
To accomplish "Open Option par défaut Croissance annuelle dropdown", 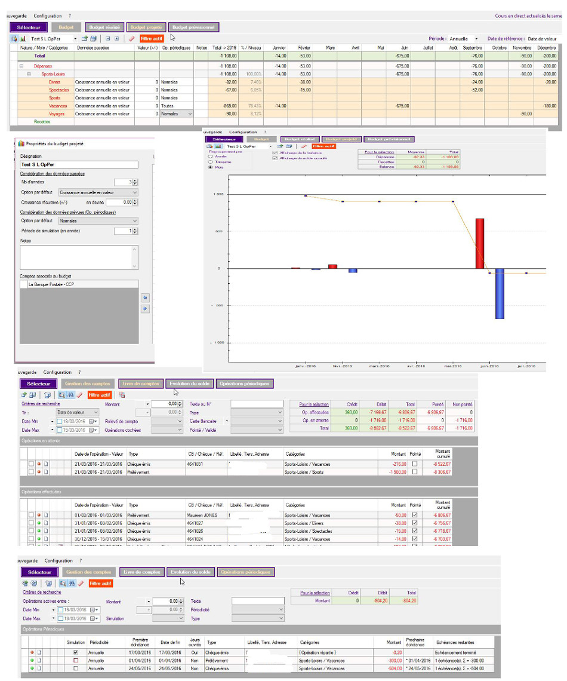I will tap(133, 192).
